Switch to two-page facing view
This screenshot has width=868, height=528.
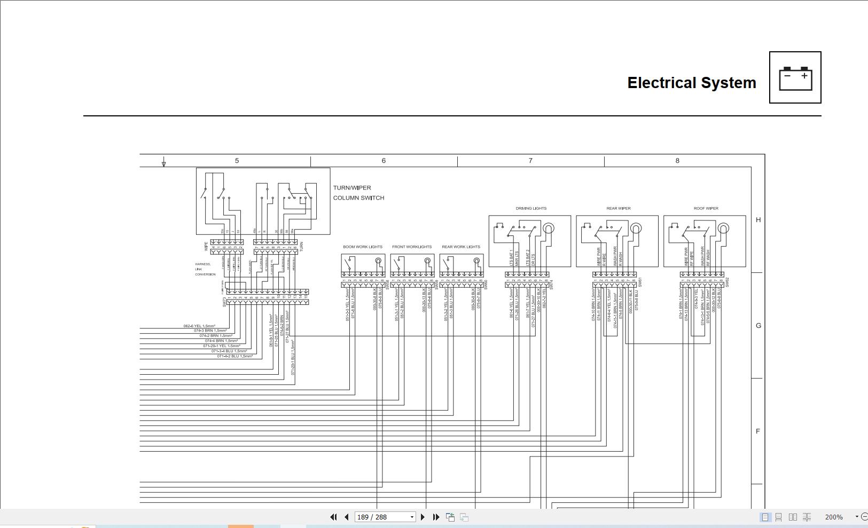(792, 516)
